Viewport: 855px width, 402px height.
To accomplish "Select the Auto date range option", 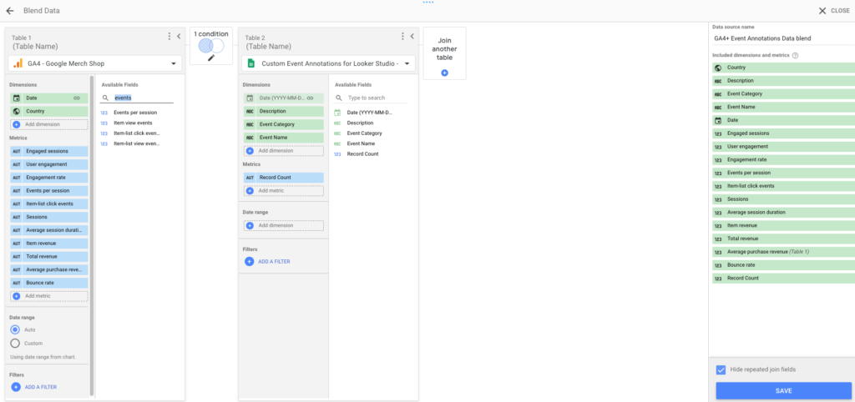I will 15,329.
